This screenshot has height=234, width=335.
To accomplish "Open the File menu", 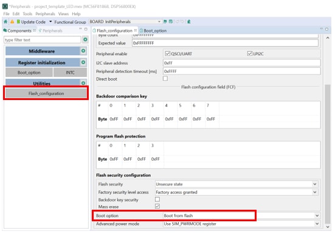I will tap(6, 14).
